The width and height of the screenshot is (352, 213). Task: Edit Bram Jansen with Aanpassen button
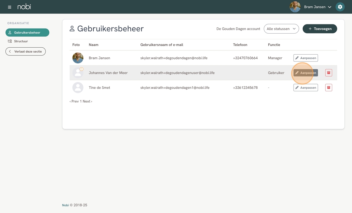(x=305, y=58)
